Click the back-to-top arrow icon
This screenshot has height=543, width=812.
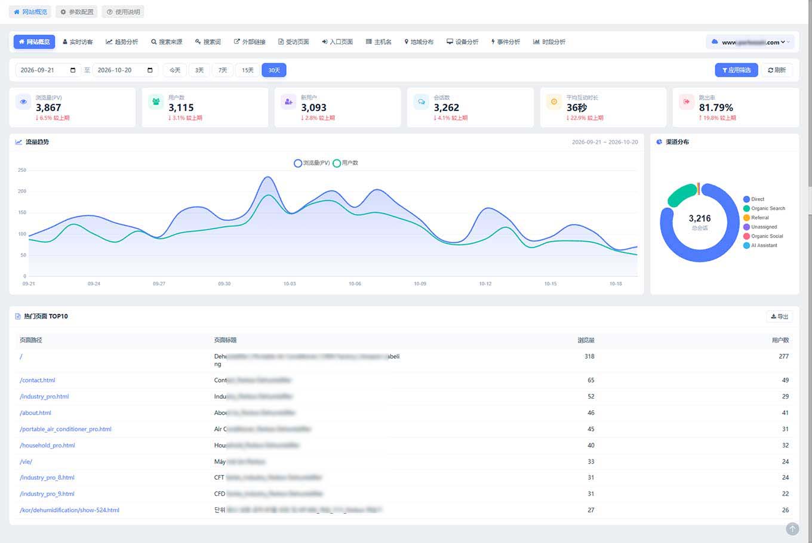tap(792, 529)
